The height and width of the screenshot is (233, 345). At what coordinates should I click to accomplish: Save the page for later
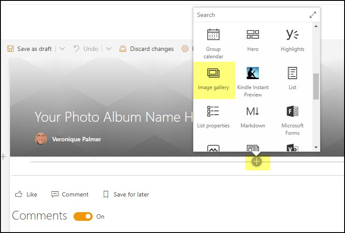[126, 194]
